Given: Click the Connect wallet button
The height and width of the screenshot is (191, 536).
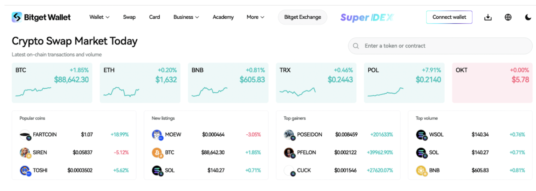Looking at the screenshot, I should pos(449,17).
